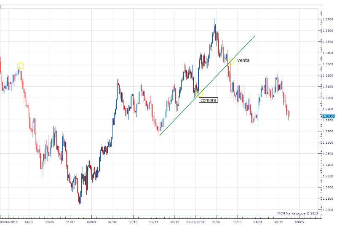Click the yellow circle beside the venta label
The height and width of the screenshot is (225, 337).
(x=230, y=62)
